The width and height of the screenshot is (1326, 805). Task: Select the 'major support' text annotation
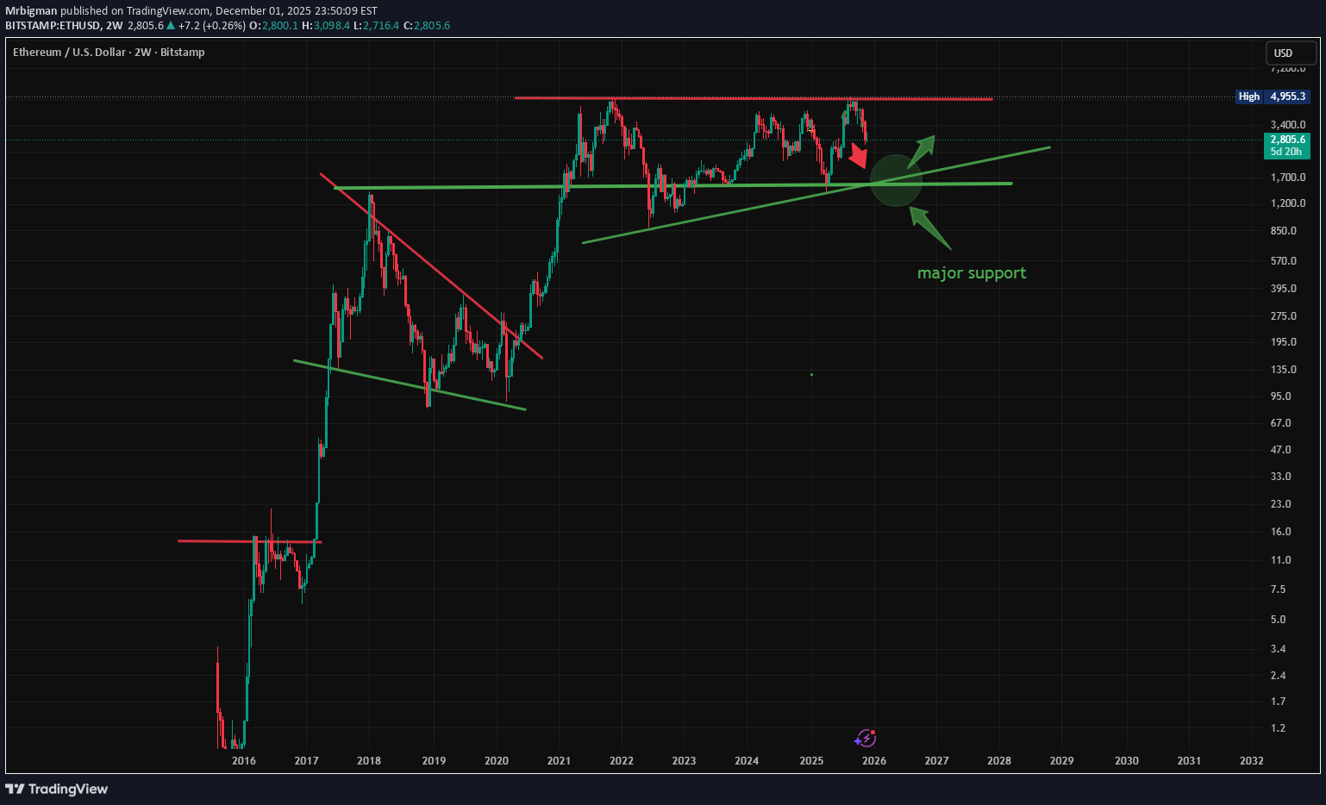pos(971,273)
